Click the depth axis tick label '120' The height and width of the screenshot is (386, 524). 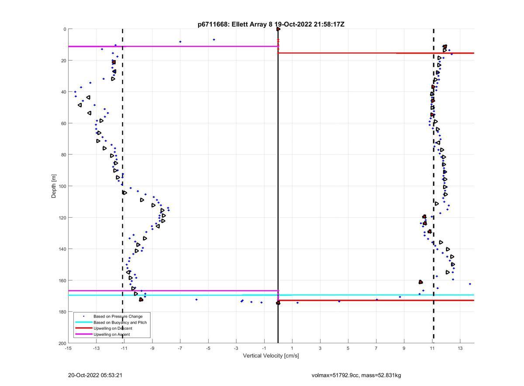click(x=62, y=218)
